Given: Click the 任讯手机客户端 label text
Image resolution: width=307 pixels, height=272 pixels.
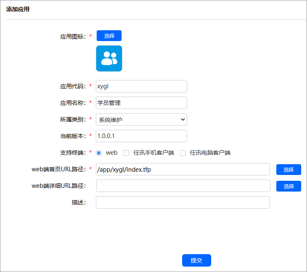Looking at the screenshot, I should coord(153,153).
